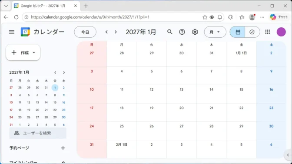Screen dimensions: 292x164
Task: Click the Copilot diamond icon in address bar
Action: click(212, 17)
